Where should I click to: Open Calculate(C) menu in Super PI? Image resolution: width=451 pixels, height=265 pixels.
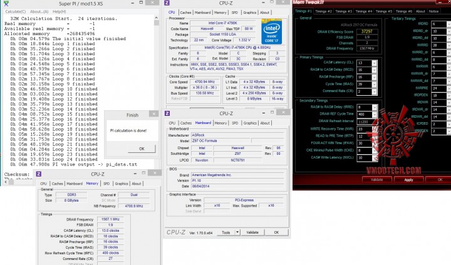(x=16, y=11)
